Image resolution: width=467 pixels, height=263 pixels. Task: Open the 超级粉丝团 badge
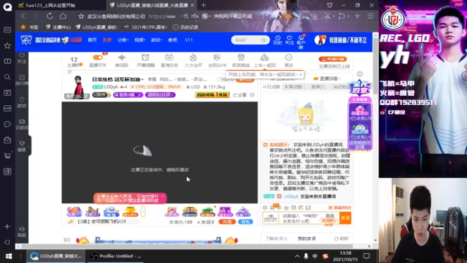(160, 95)
